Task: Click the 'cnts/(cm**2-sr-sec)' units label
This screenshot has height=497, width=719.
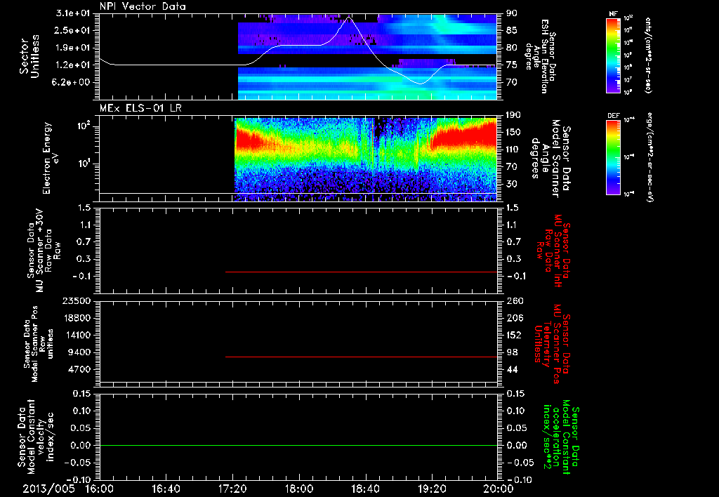Action: tap(648, 55)
